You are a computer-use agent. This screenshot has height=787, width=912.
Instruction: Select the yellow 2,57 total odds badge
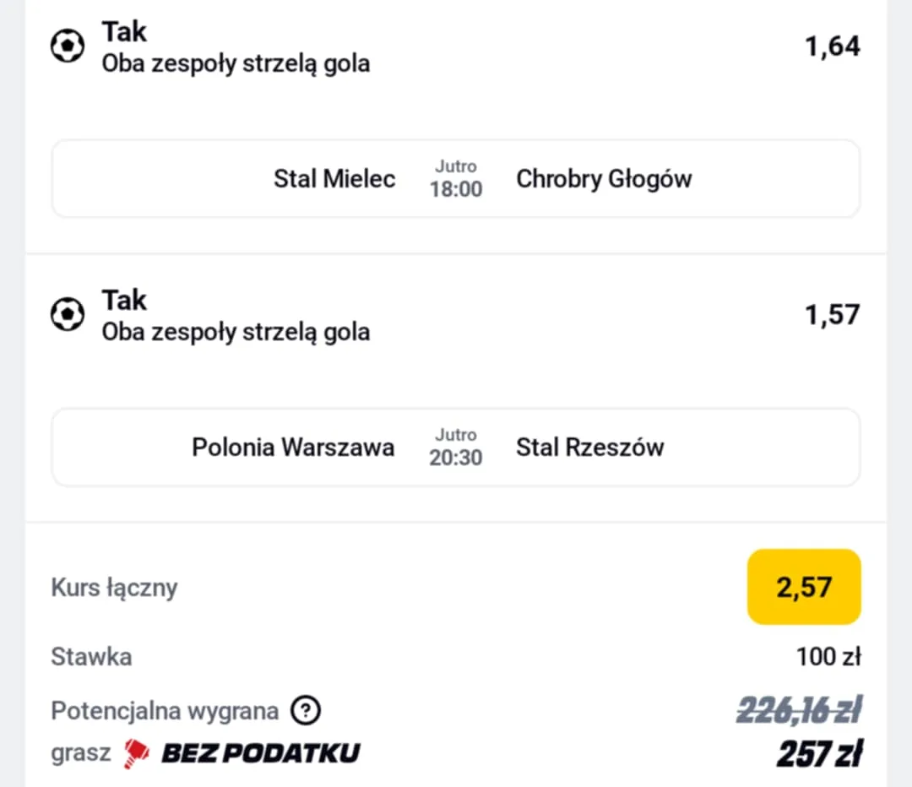(x=804, y=587)
